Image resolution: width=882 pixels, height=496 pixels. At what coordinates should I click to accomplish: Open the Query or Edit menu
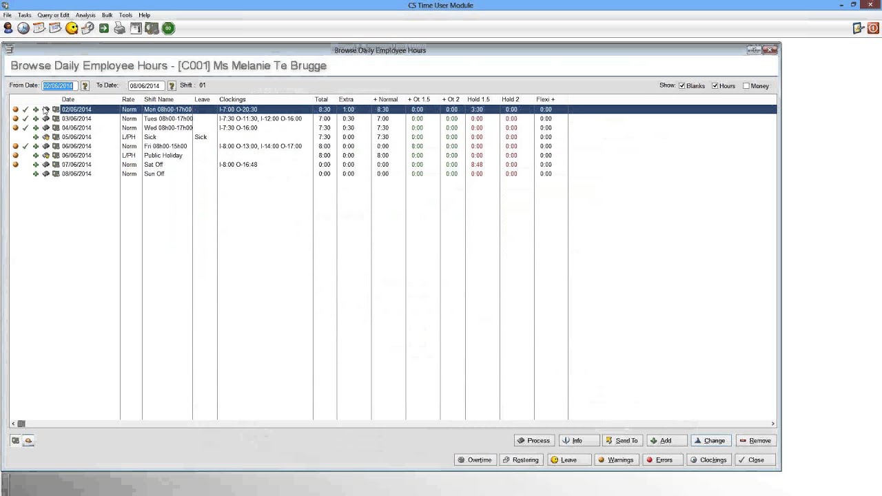[53, 15]
